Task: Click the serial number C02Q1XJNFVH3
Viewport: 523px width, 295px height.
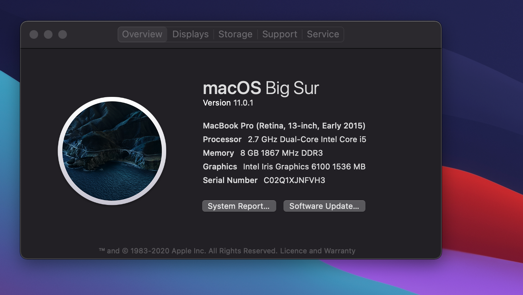Action: coord(294,180)
